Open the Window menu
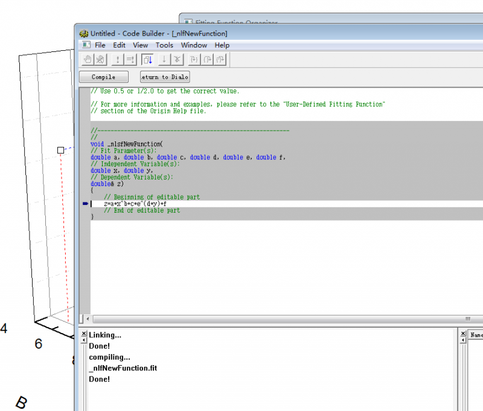This screenshot has height=411, width=483. (x=194, y=45)
